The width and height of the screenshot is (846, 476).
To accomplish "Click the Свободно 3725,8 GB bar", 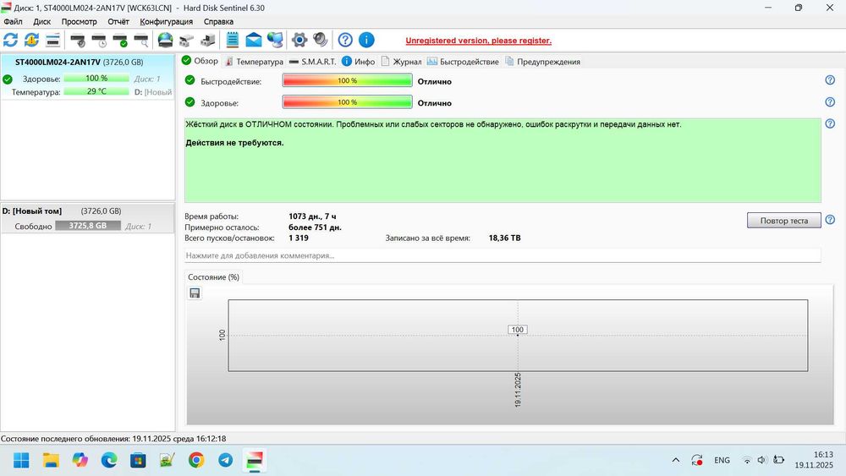I will (88, 226).
